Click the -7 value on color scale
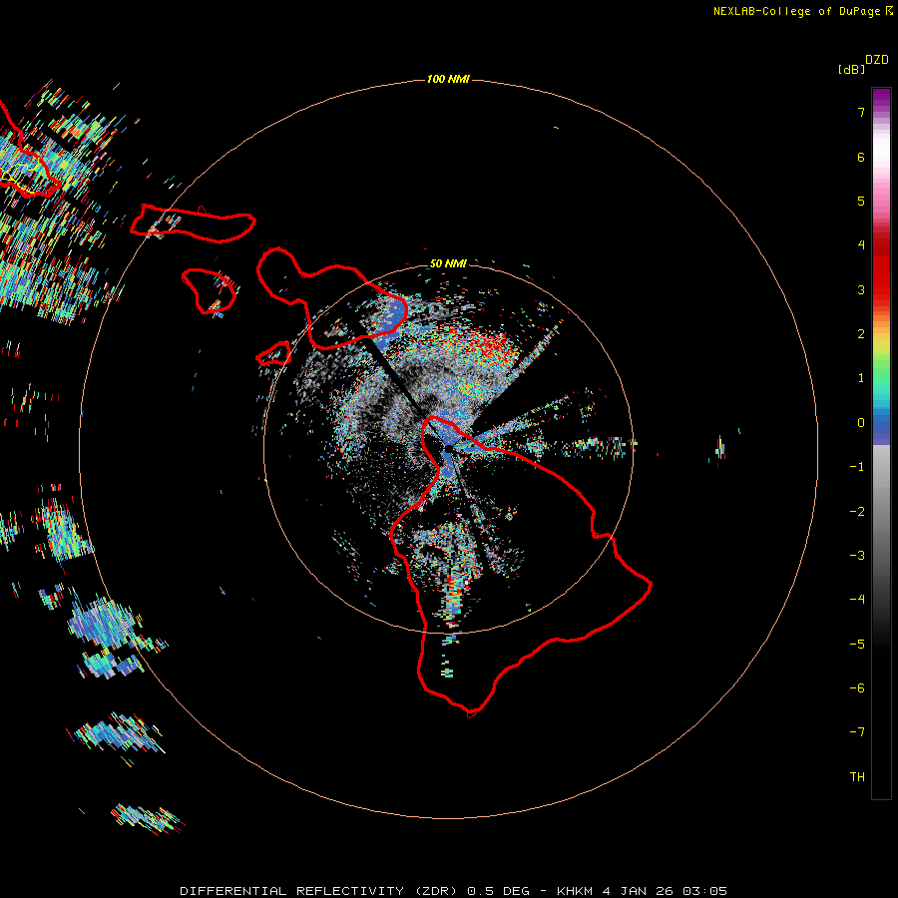 pyautogui.click(x=857, y=732)
